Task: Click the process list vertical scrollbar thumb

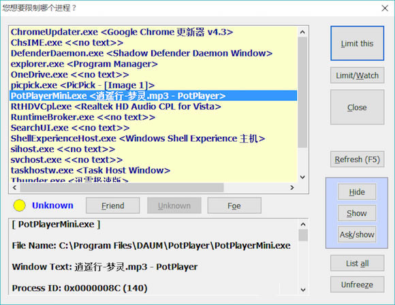Action: pos(302,92)
